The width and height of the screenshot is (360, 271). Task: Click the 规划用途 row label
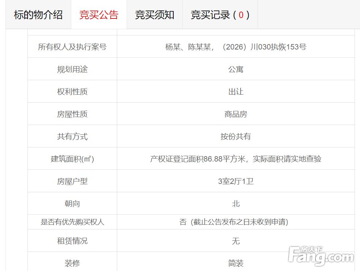72,69
